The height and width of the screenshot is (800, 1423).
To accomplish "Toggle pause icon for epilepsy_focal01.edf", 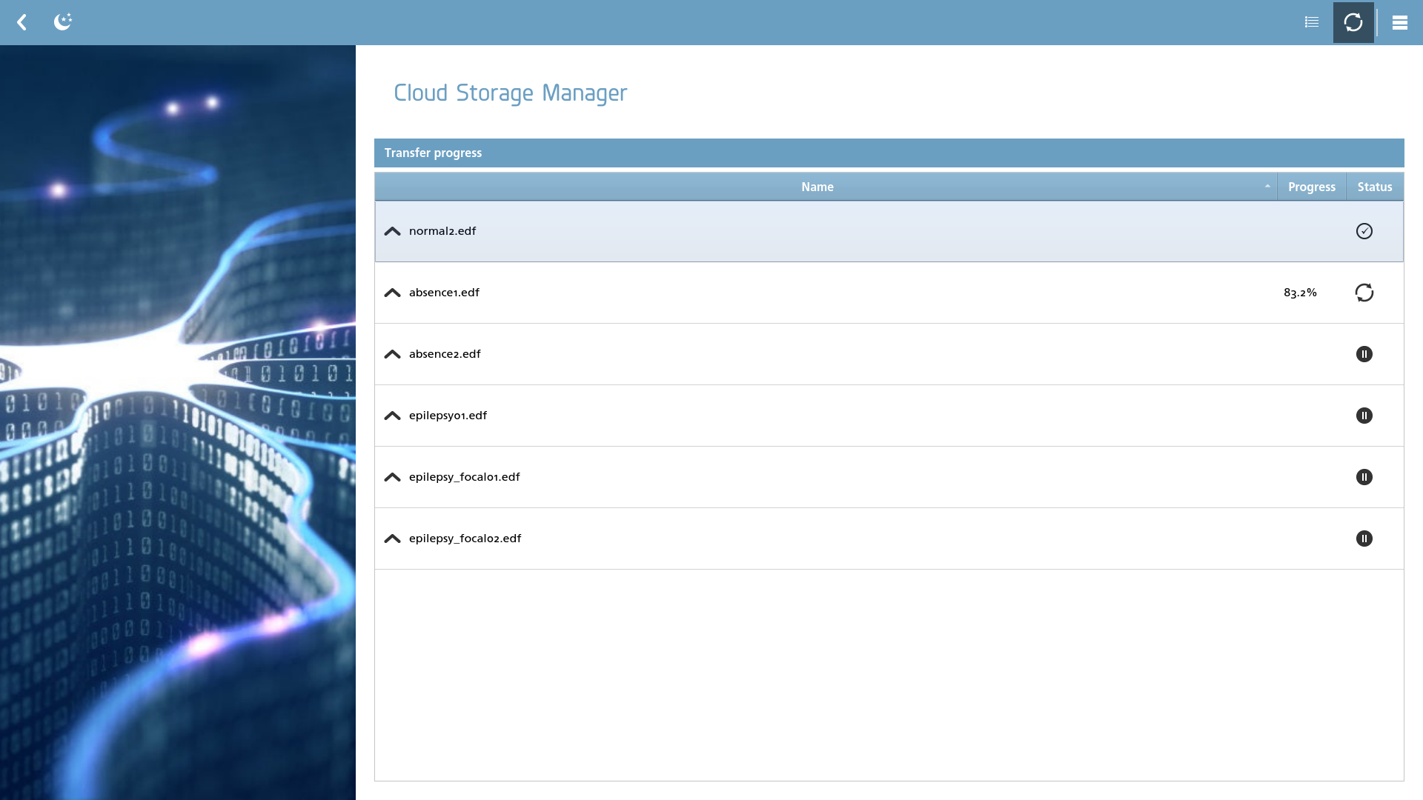I will point(1364,477).
